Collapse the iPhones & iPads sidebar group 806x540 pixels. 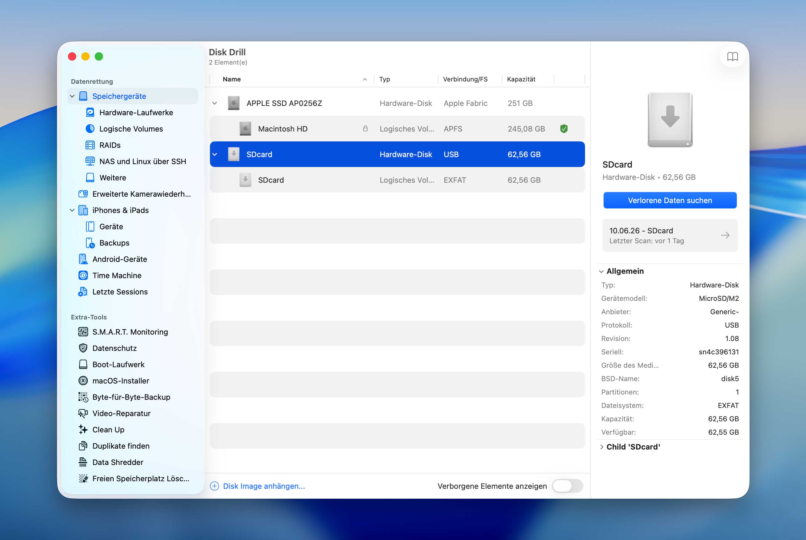[x=72, y=210]
